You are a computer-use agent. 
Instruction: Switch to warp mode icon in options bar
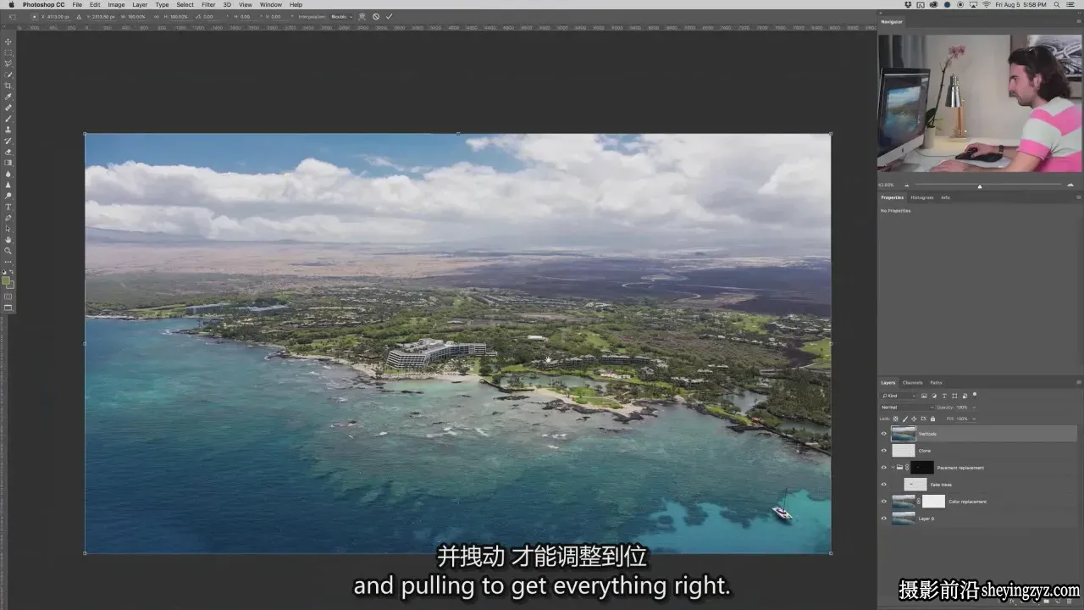coord(362,16)
